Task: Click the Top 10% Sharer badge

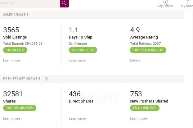Action: 20,108
